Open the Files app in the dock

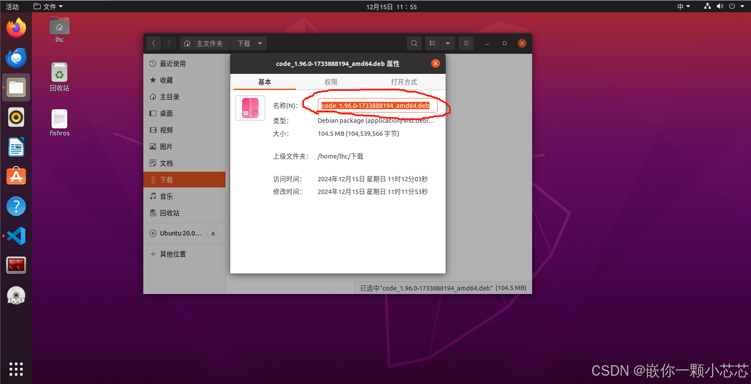point(16,87)
